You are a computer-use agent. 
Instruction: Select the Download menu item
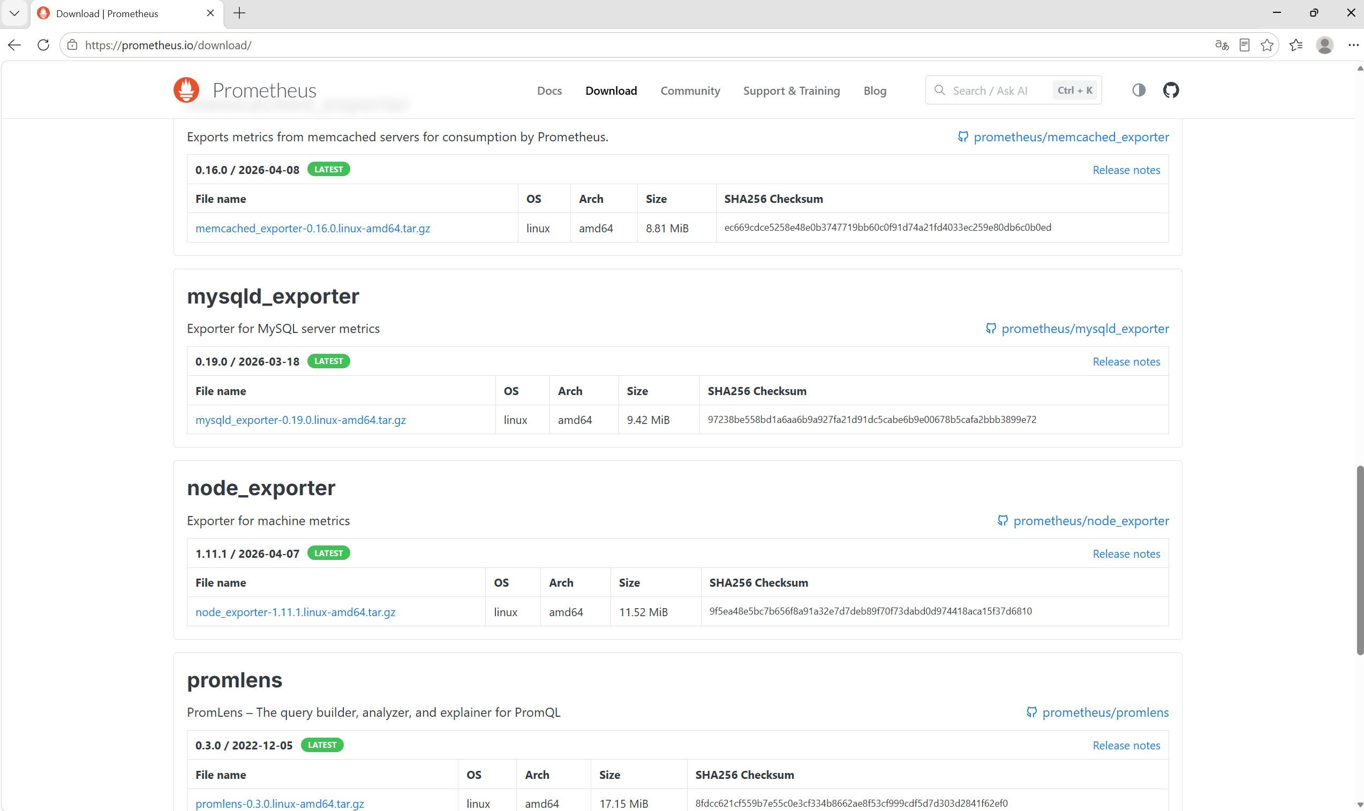pyautogui.click(x=611, y=90)
